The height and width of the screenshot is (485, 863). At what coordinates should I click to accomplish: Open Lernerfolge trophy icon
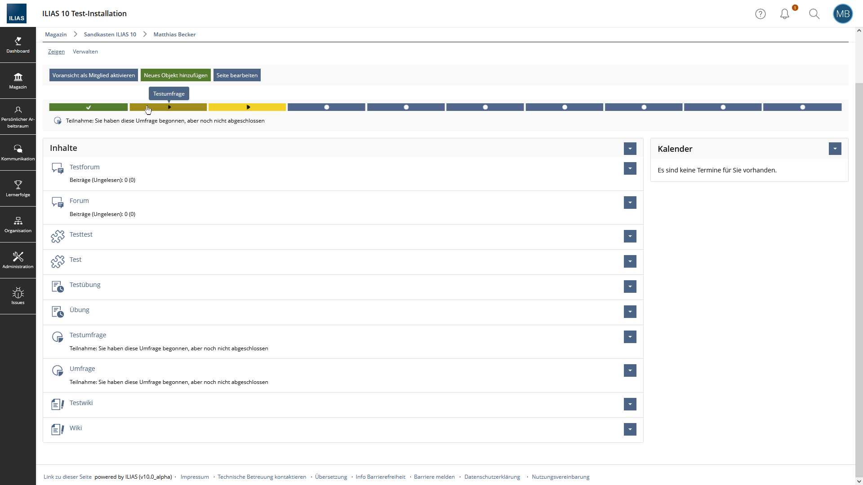click(18, 188)
